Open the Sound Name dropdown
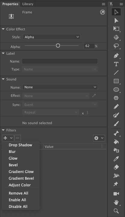 click(60, 87)
